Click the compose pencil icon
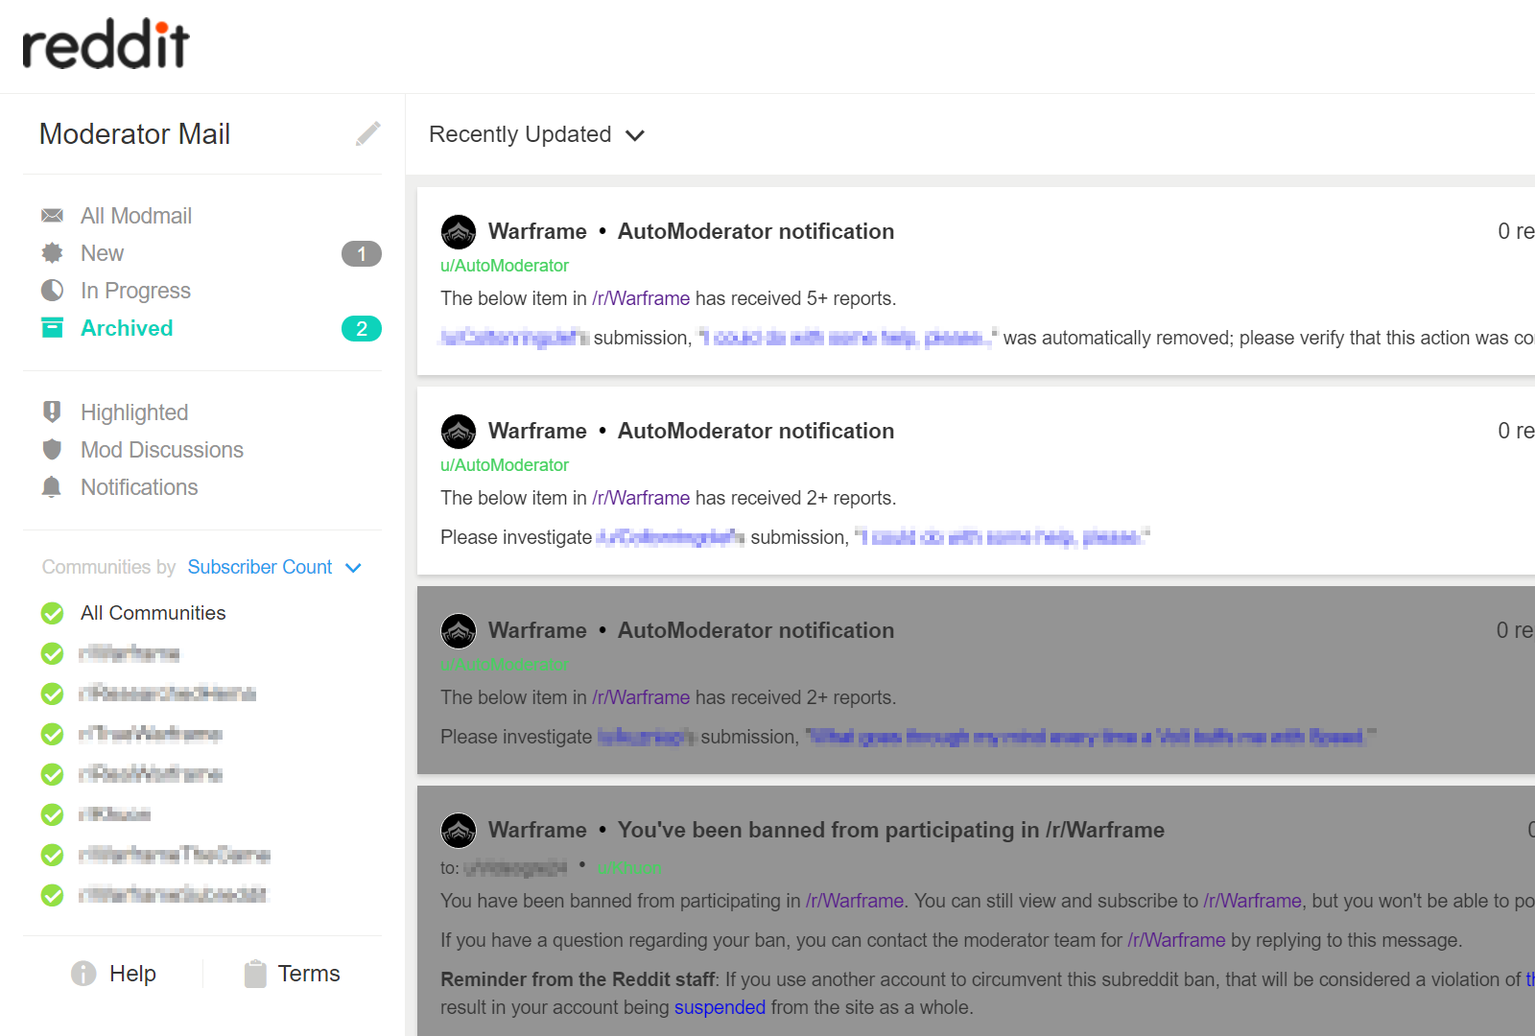Screen dimensions: 1535x1036 point(368,133)
